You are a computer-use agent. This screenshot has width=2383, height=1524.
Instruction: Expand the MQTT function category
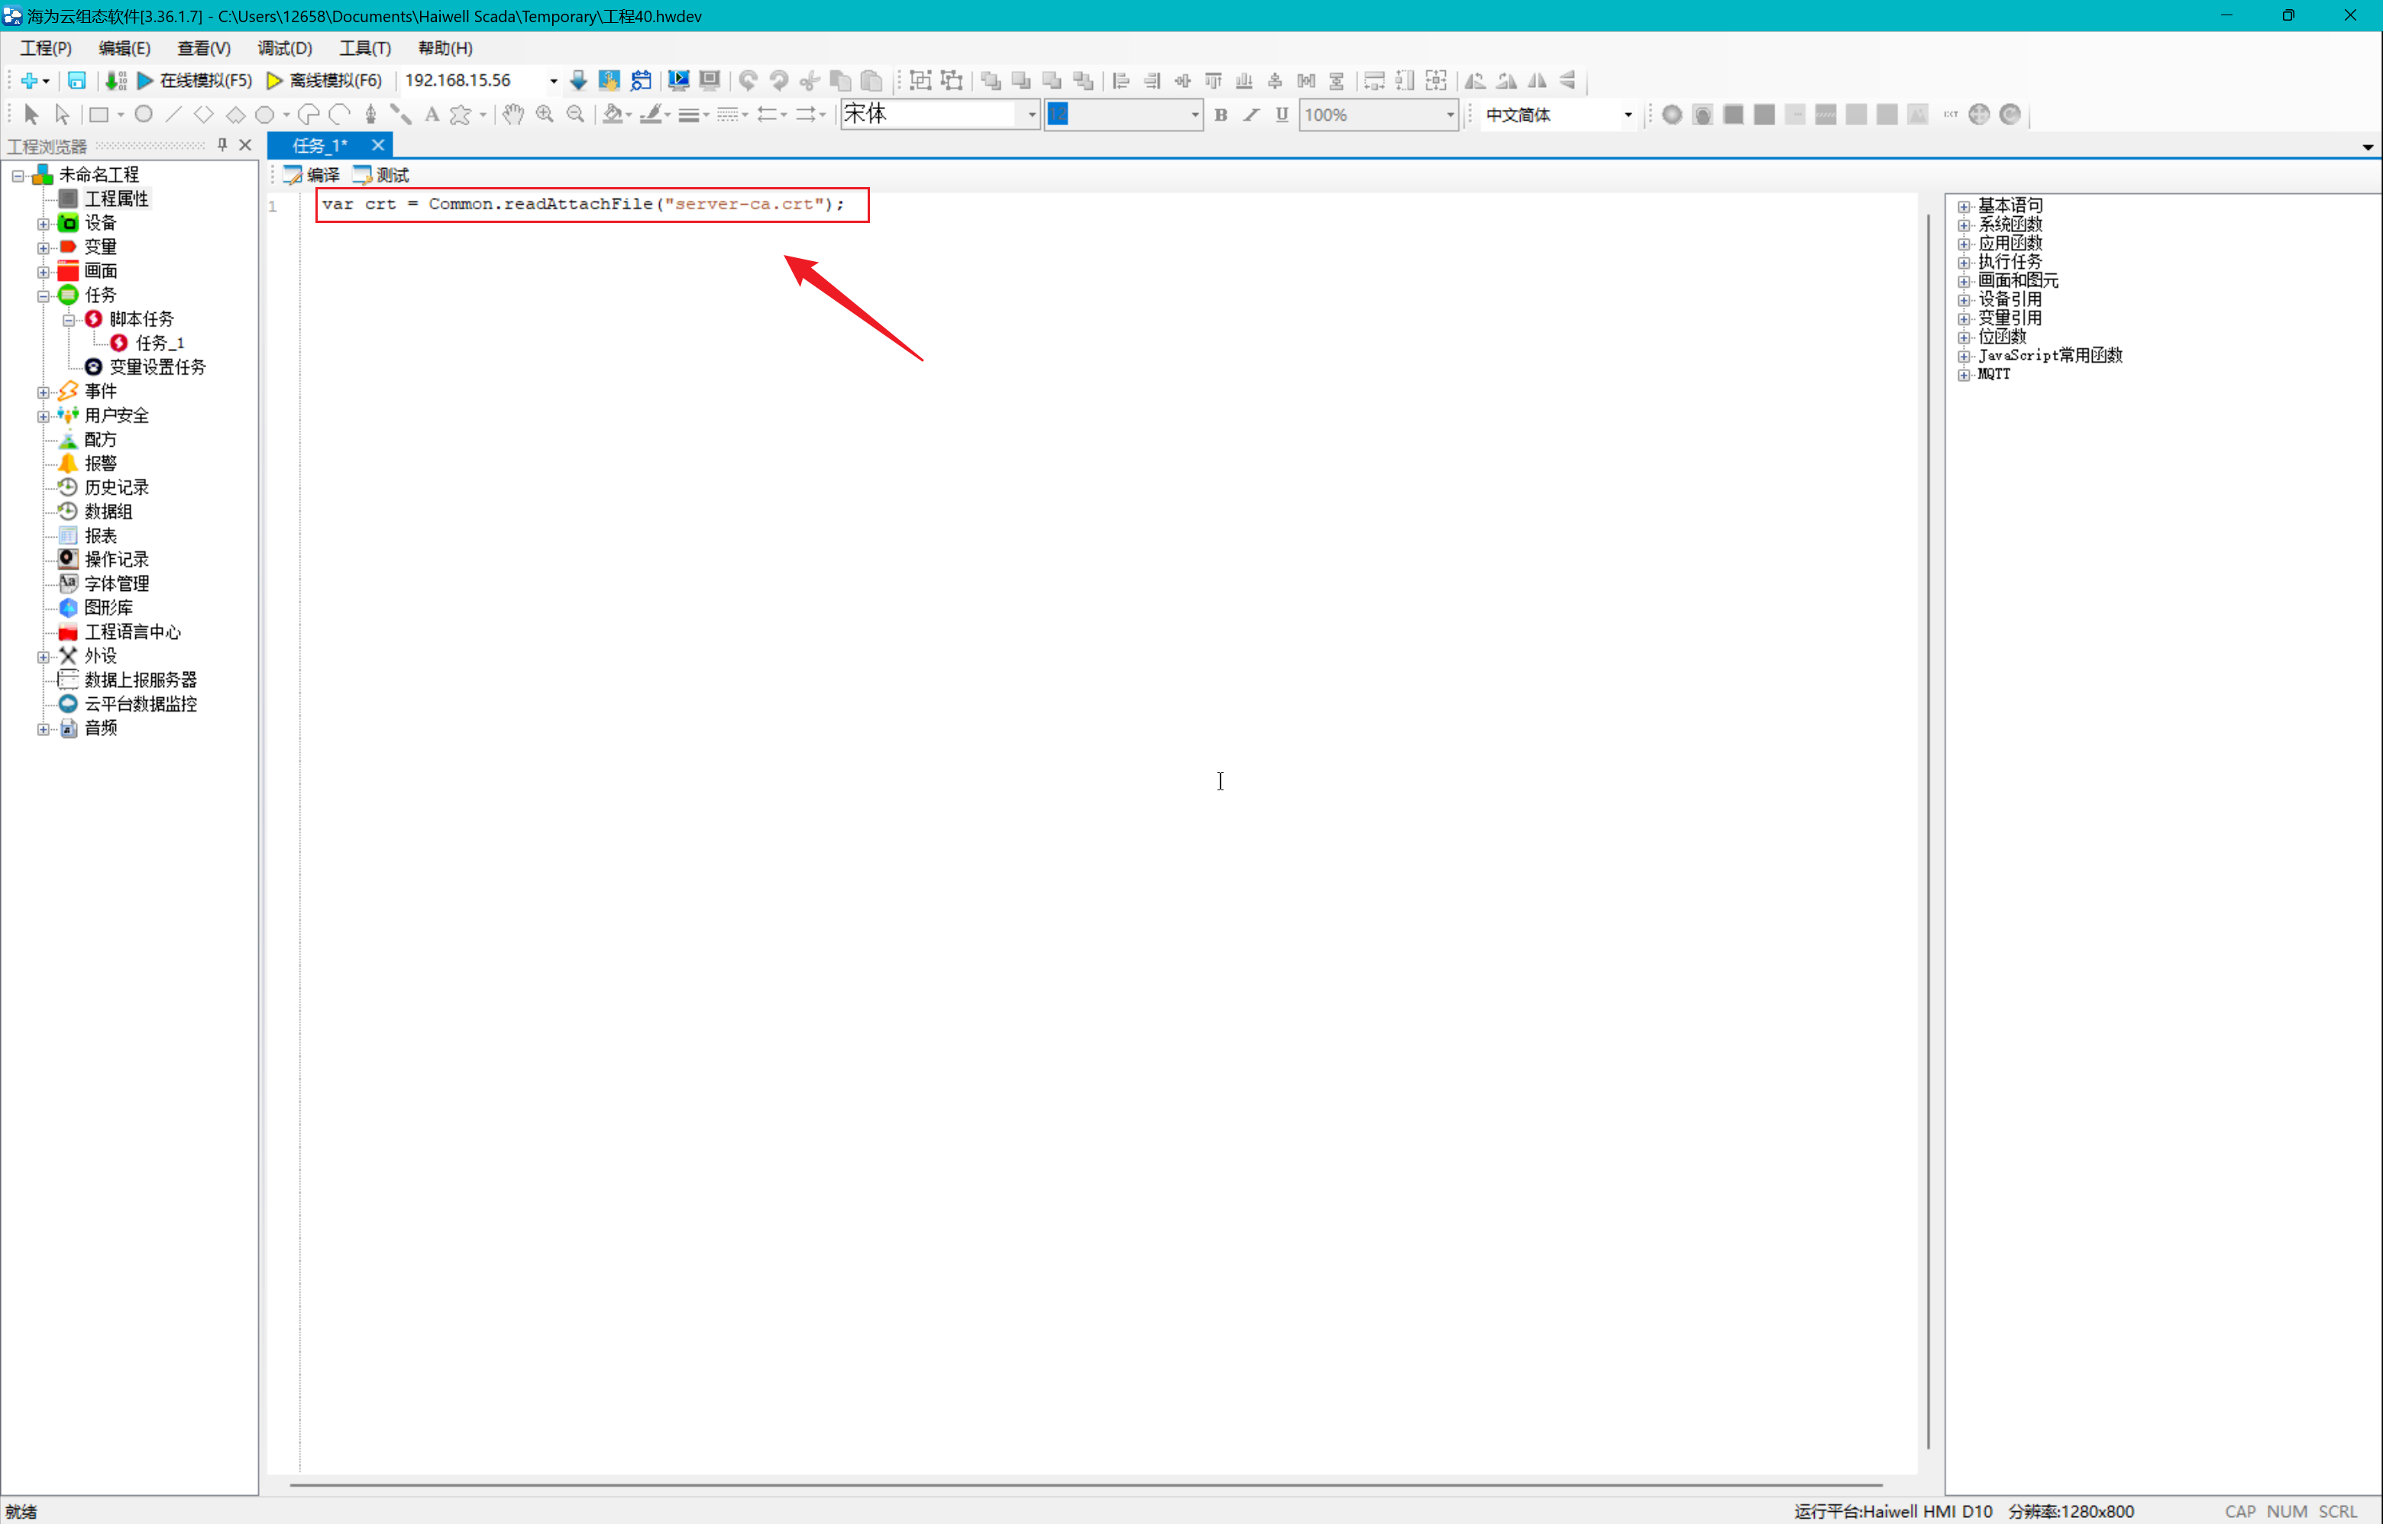click(x=1964, y=375)
